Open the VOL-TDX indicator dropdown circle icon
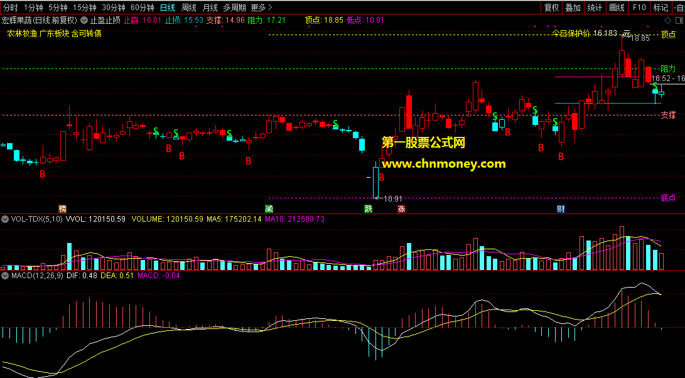685x378 pixels. tap(5, 219)
